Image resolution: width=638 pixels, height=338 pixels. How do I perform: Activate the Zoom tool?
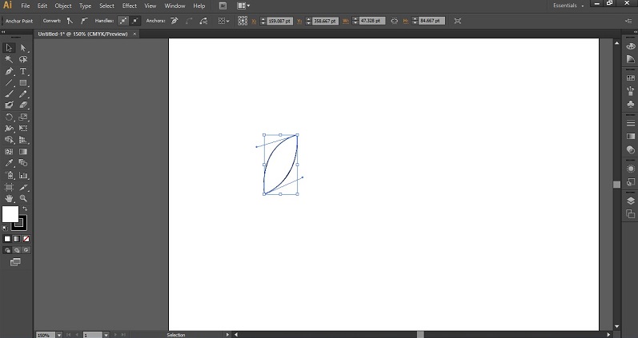[23, 197]
